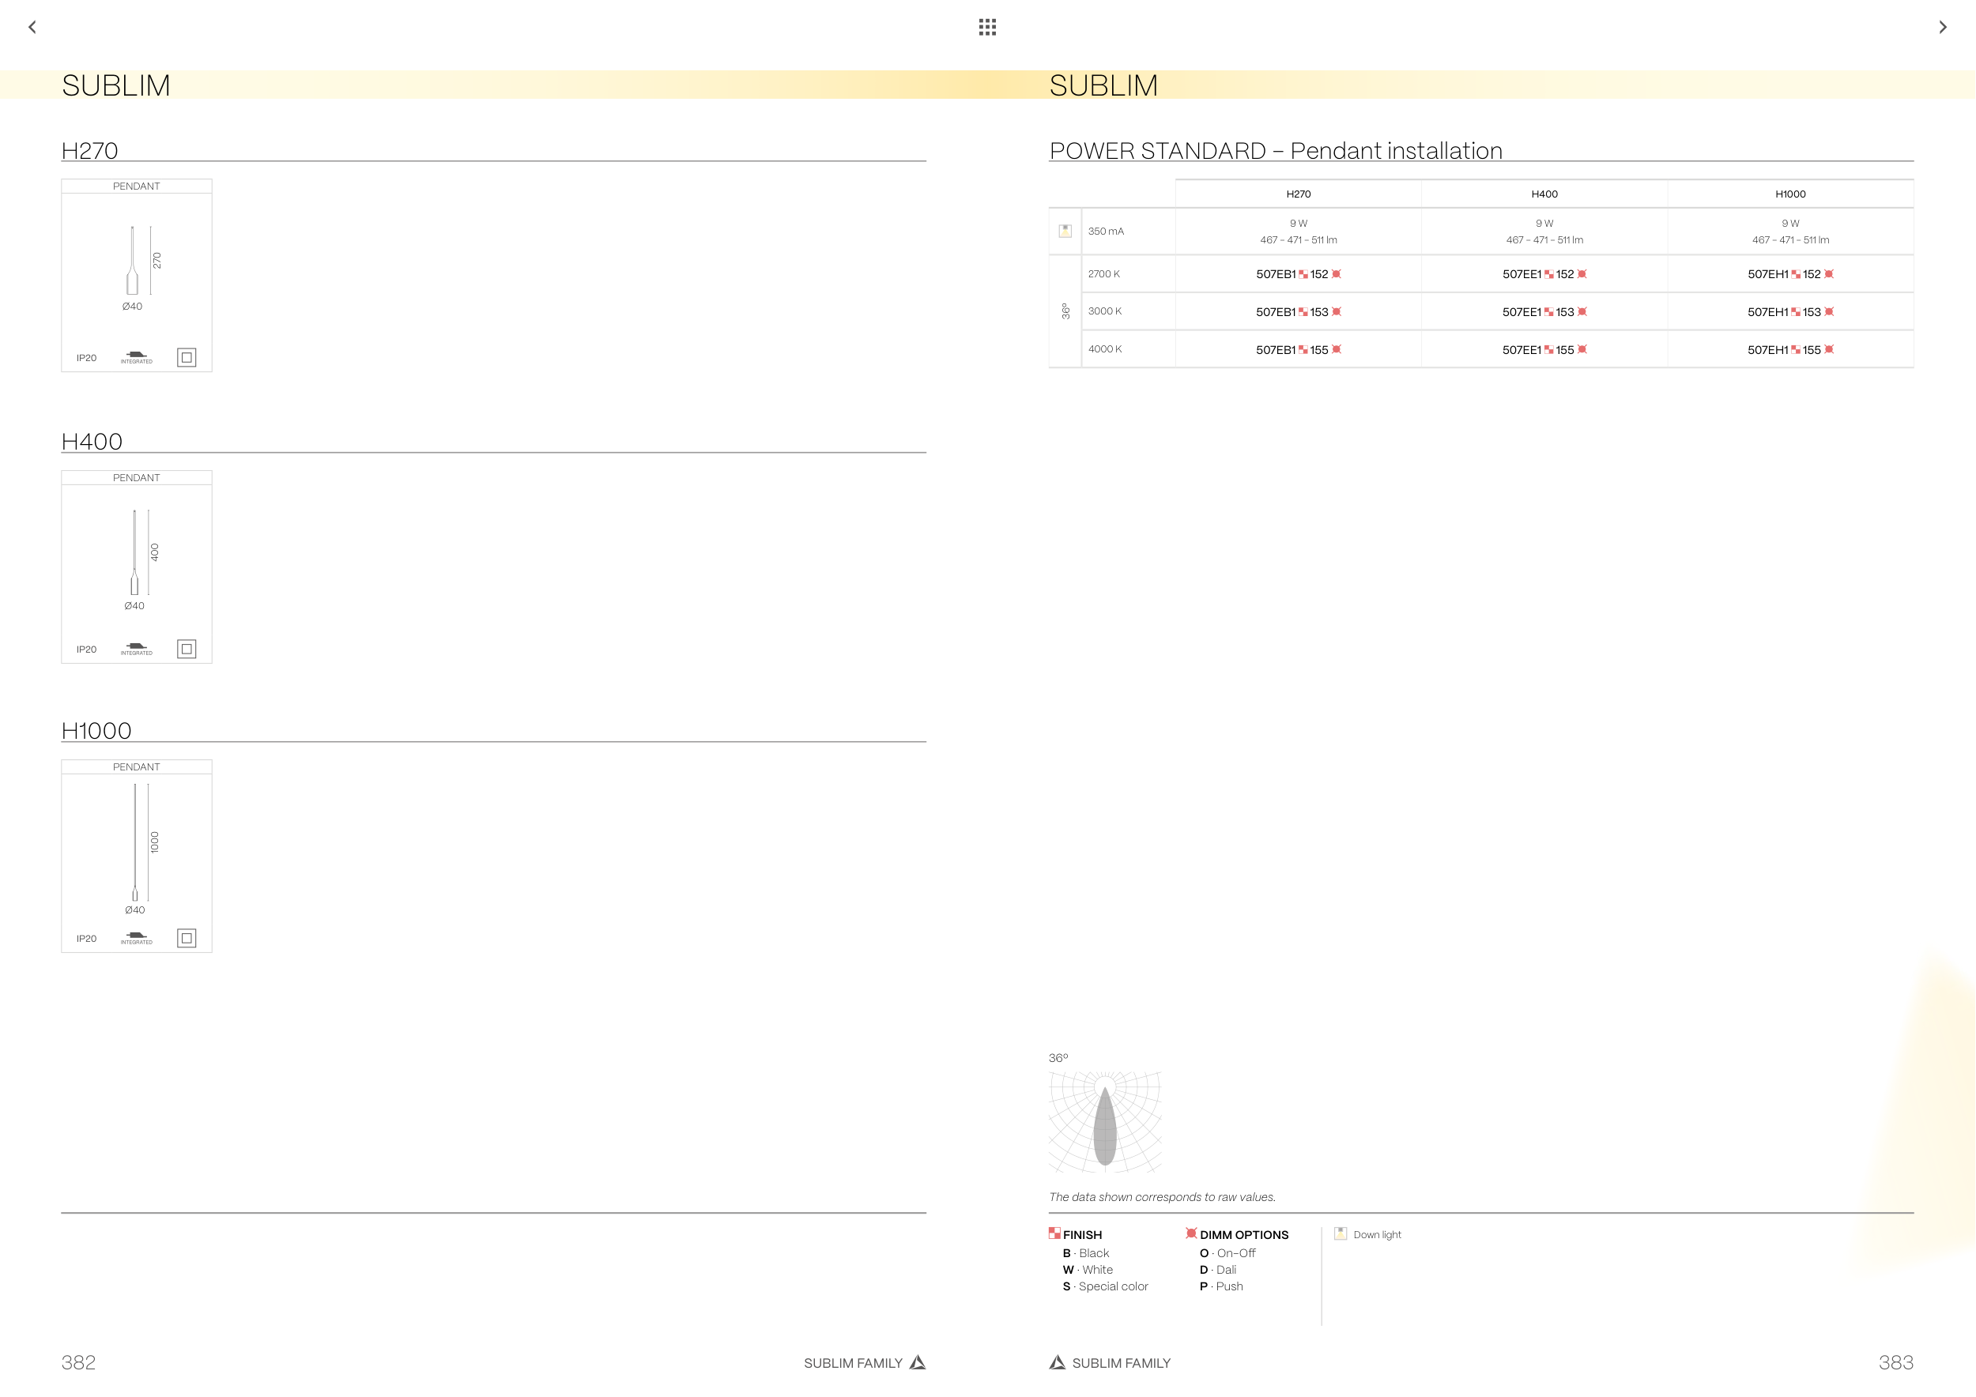
Task: Click the H1000 column header
Action: [x=1790, y=194]
